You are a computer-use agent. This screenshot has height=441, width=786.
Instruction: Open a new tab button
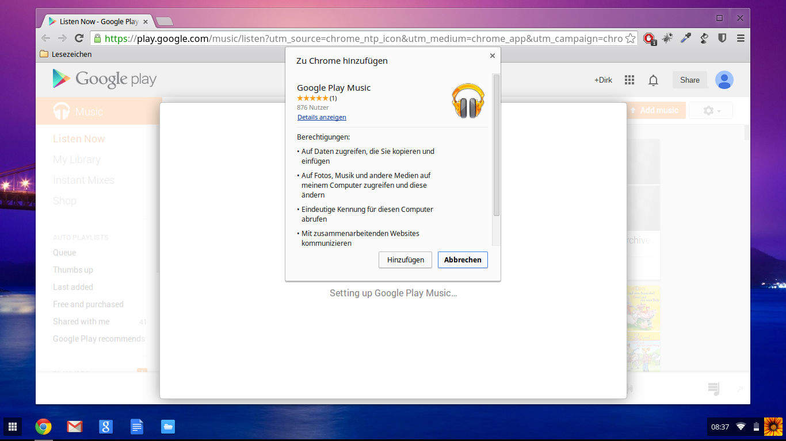165,22
